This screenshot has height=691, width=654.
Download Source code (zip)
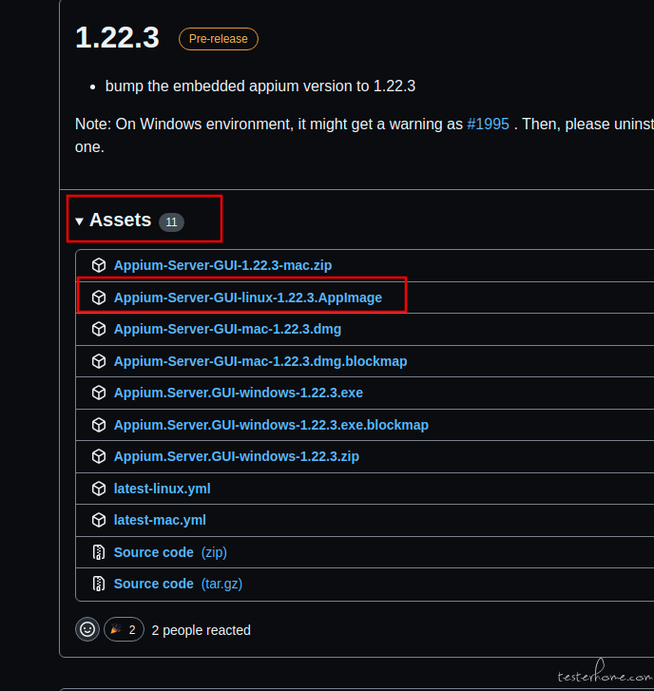170,552
